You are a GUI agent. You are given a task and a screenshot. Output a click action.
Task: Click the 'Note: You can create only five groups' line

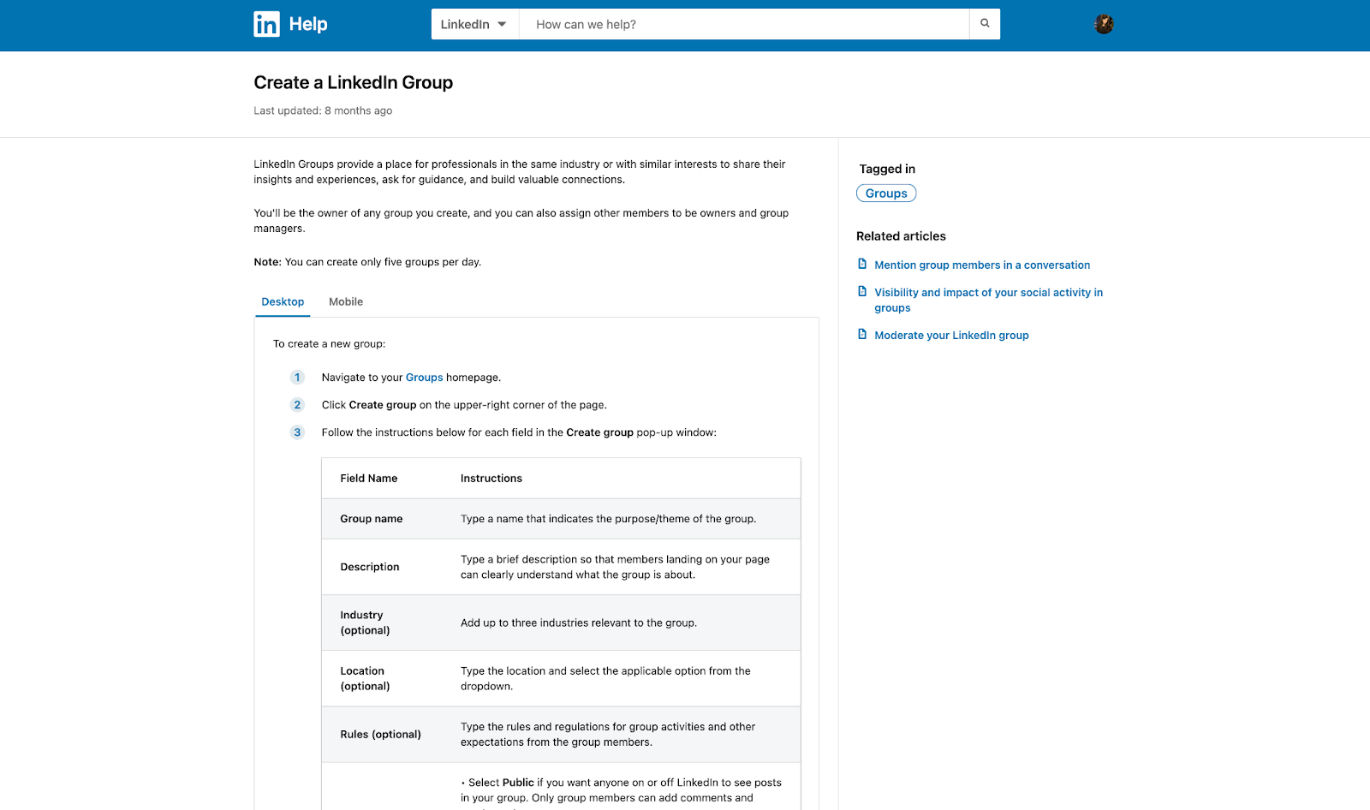(367, 262)
